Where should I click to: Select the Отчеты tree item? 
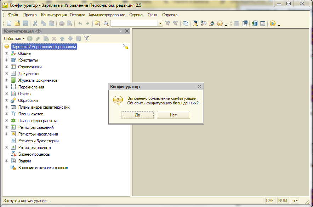(25, 94)
